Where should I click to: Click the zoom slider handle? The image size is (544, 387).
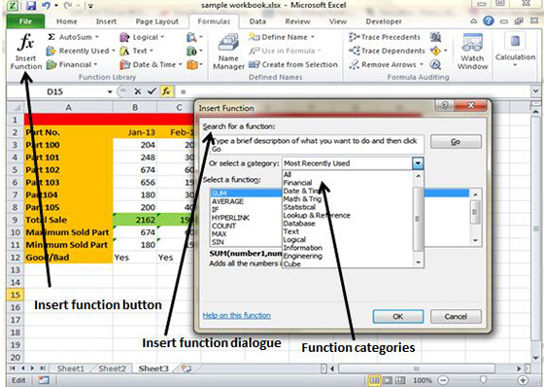pos(483,380)
